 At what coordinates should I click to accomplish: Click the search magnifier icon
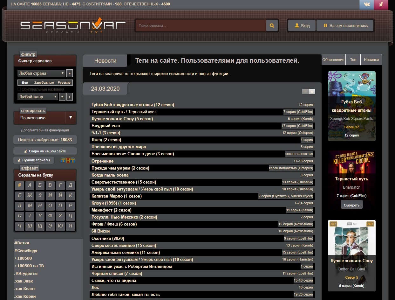point(272,25)
